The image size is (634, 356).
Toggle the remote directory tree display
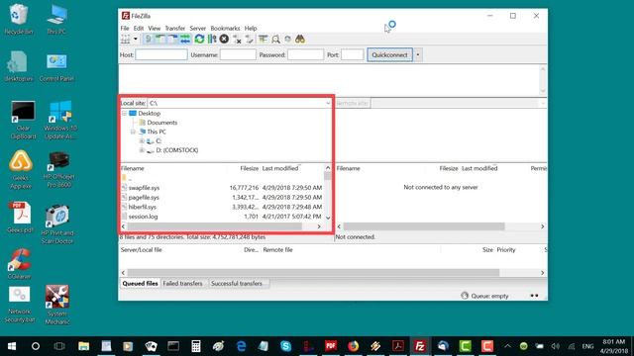(x=172, y=40)
